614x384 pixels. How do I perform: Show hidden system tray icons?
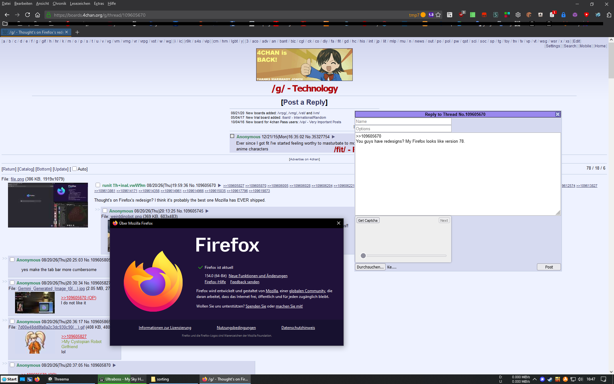[534, 379]
